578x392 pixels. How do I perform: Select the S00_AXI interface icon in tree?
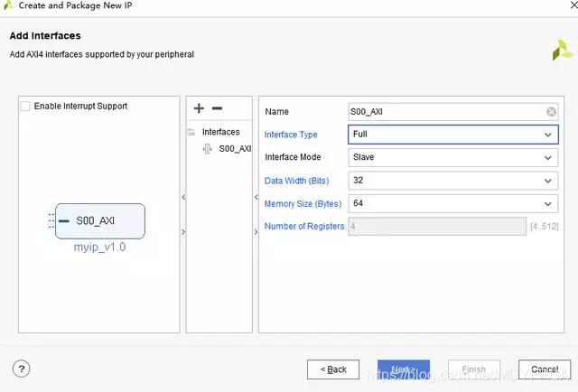click(x=208, y=149)
